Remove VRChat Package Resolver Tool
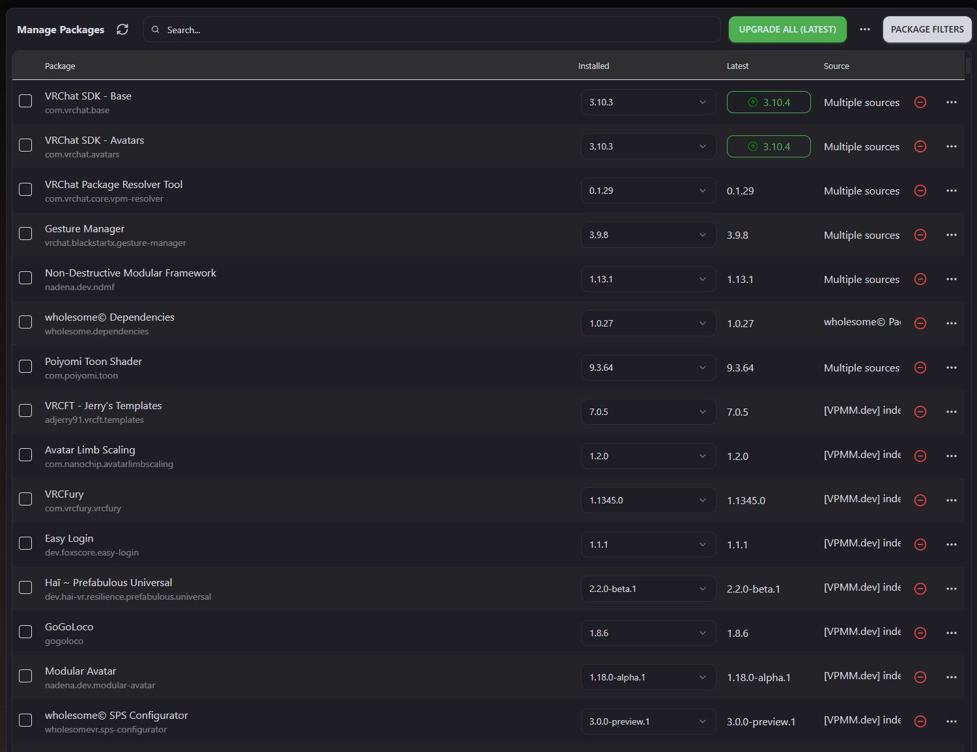The height and width of the screenshot is (752, 977). 920,191
